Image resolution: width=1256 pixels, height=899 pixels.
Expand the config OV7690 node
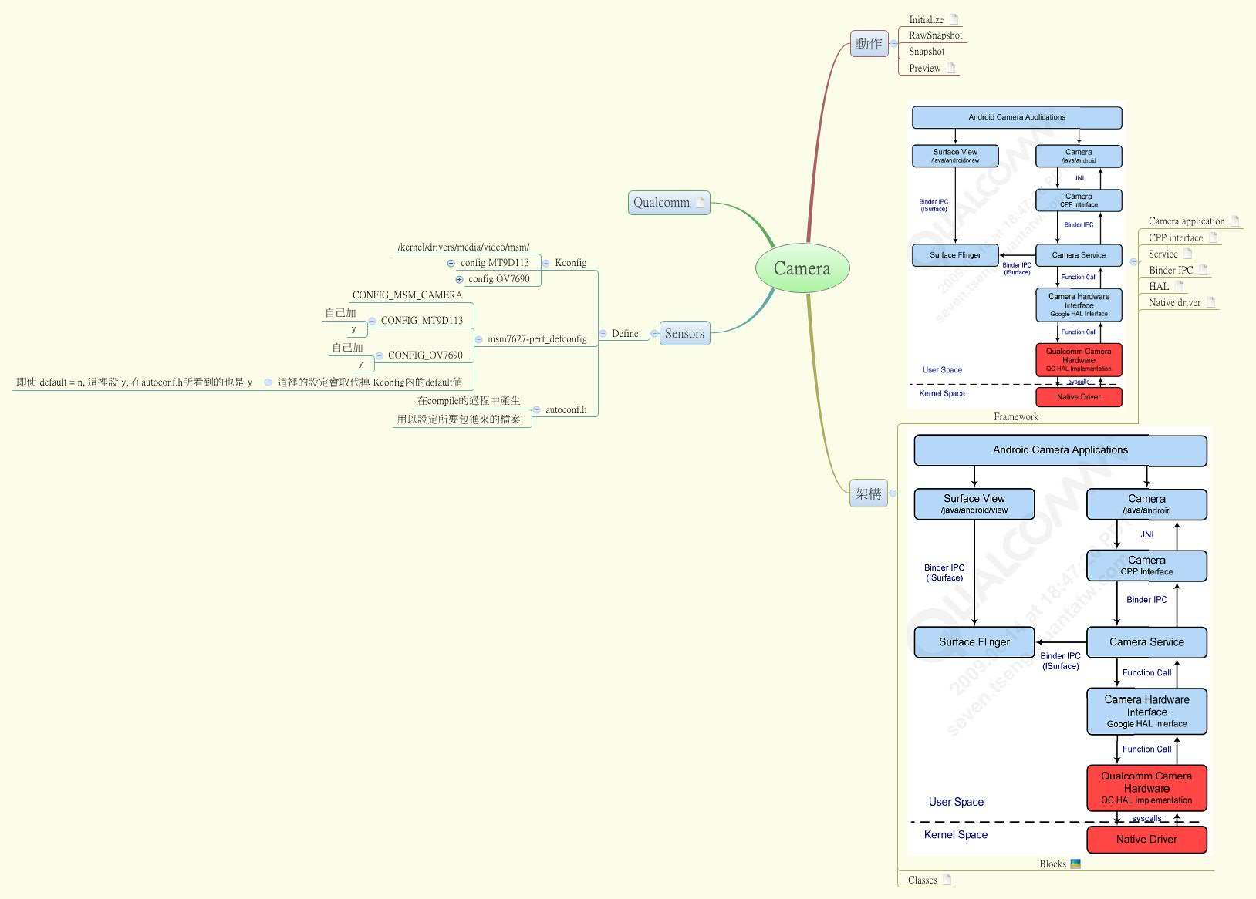click(x=459, y=279)
